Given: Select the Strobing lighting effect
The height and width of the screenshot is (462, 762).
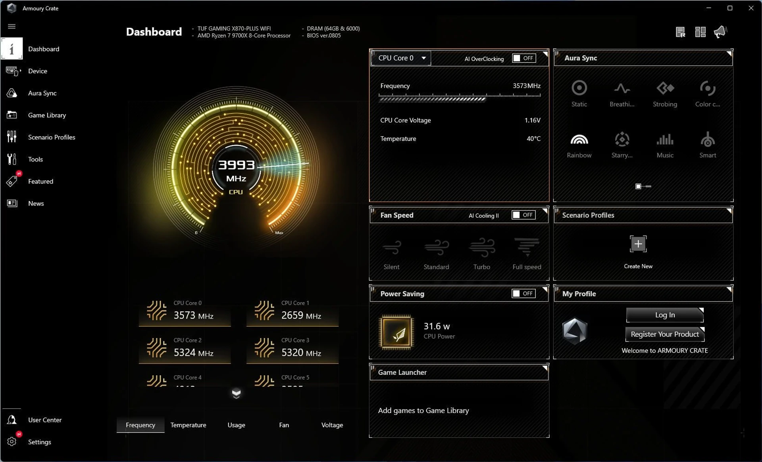Looking at the screenshot, I should click(665, 94).
